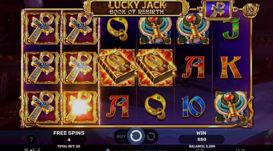
Task: Click the BUY feature button
Action: 121,137
